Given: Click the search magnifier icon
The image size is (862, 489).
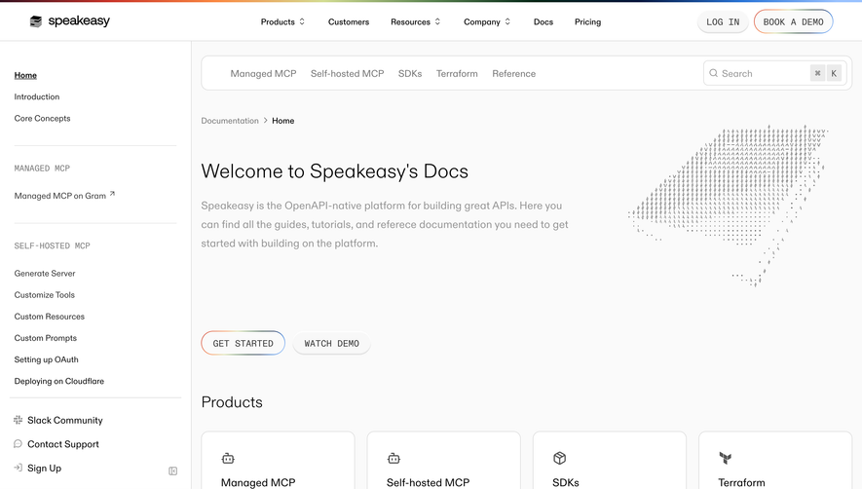Looking at the screenshot, I should (x=714, y=73).
